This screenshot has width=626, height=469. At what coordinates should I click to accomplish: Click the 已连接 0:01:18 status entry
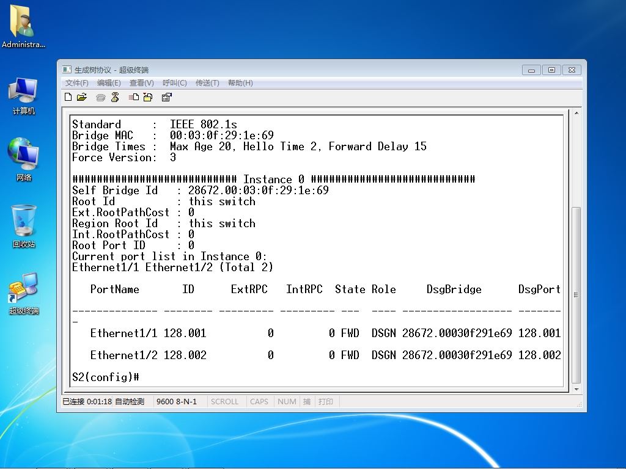(87, 402)
